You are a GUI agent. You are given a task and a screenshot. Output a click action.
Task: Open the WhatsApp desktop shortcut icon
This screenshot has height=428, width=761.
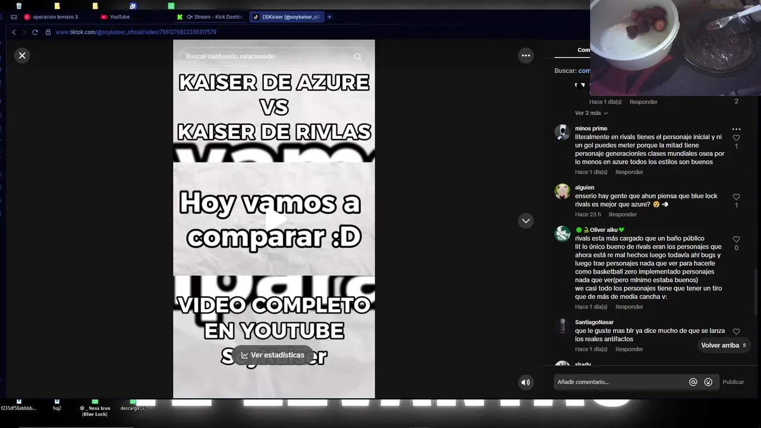point(171,6)
